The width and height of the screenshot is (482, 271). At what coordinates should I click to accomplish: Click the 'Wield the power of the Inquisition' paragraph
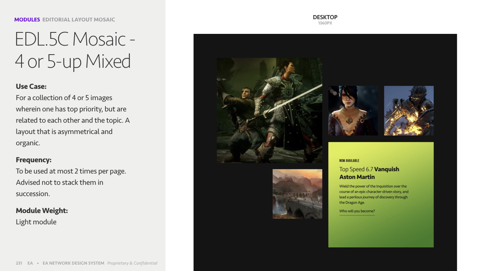(x=374, y=194)
